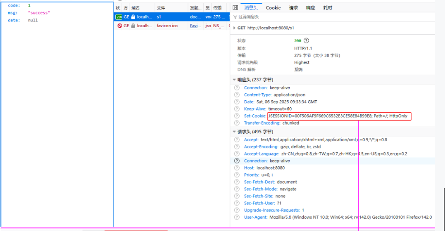Collapse the 请求头 section
The height and width of the screenshot is (231, 445).
(234, 132)
